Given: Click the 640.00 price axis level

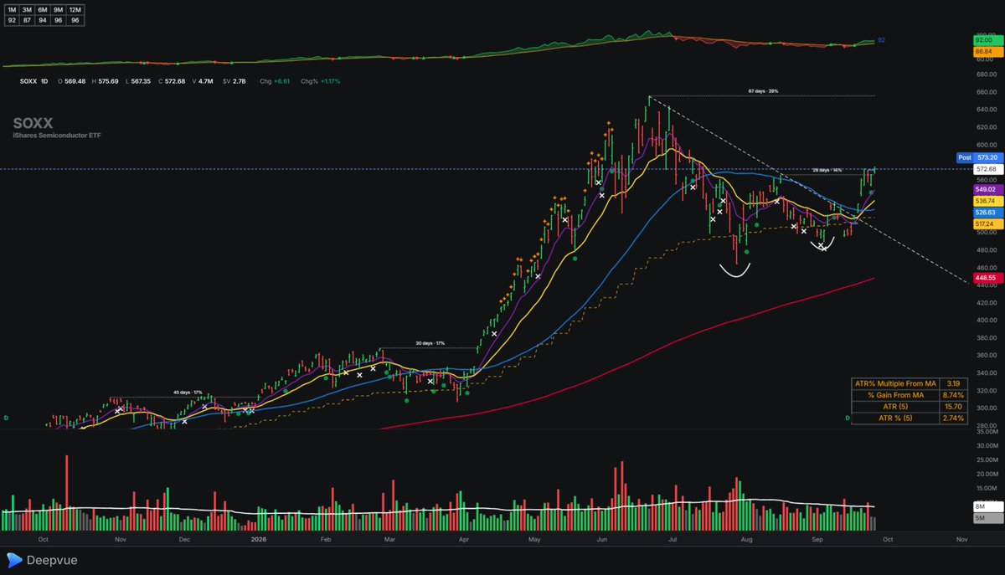Looking at the screenshot, I should pyautogui.click(x=985, y=110).
